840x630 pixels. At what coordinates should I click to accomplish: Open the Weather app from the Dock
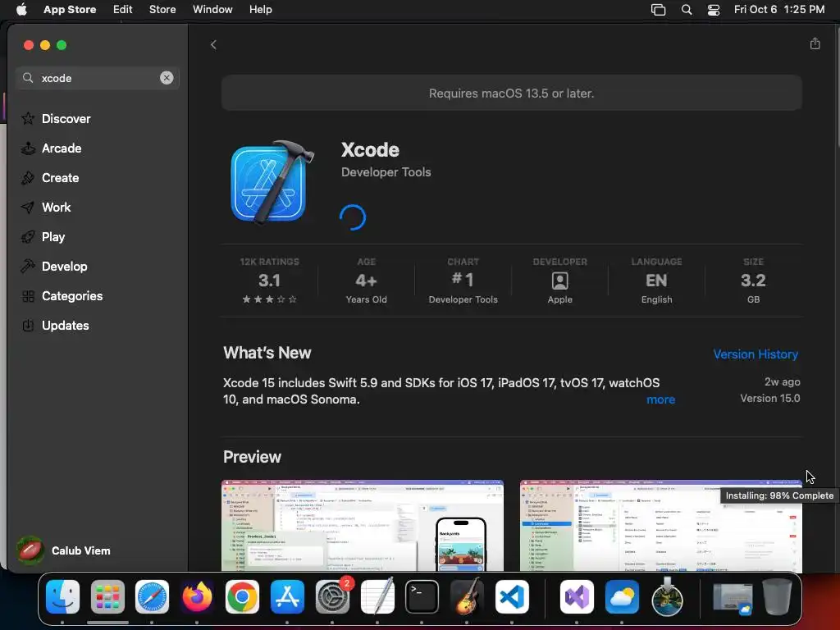click(x=622, y=597)
